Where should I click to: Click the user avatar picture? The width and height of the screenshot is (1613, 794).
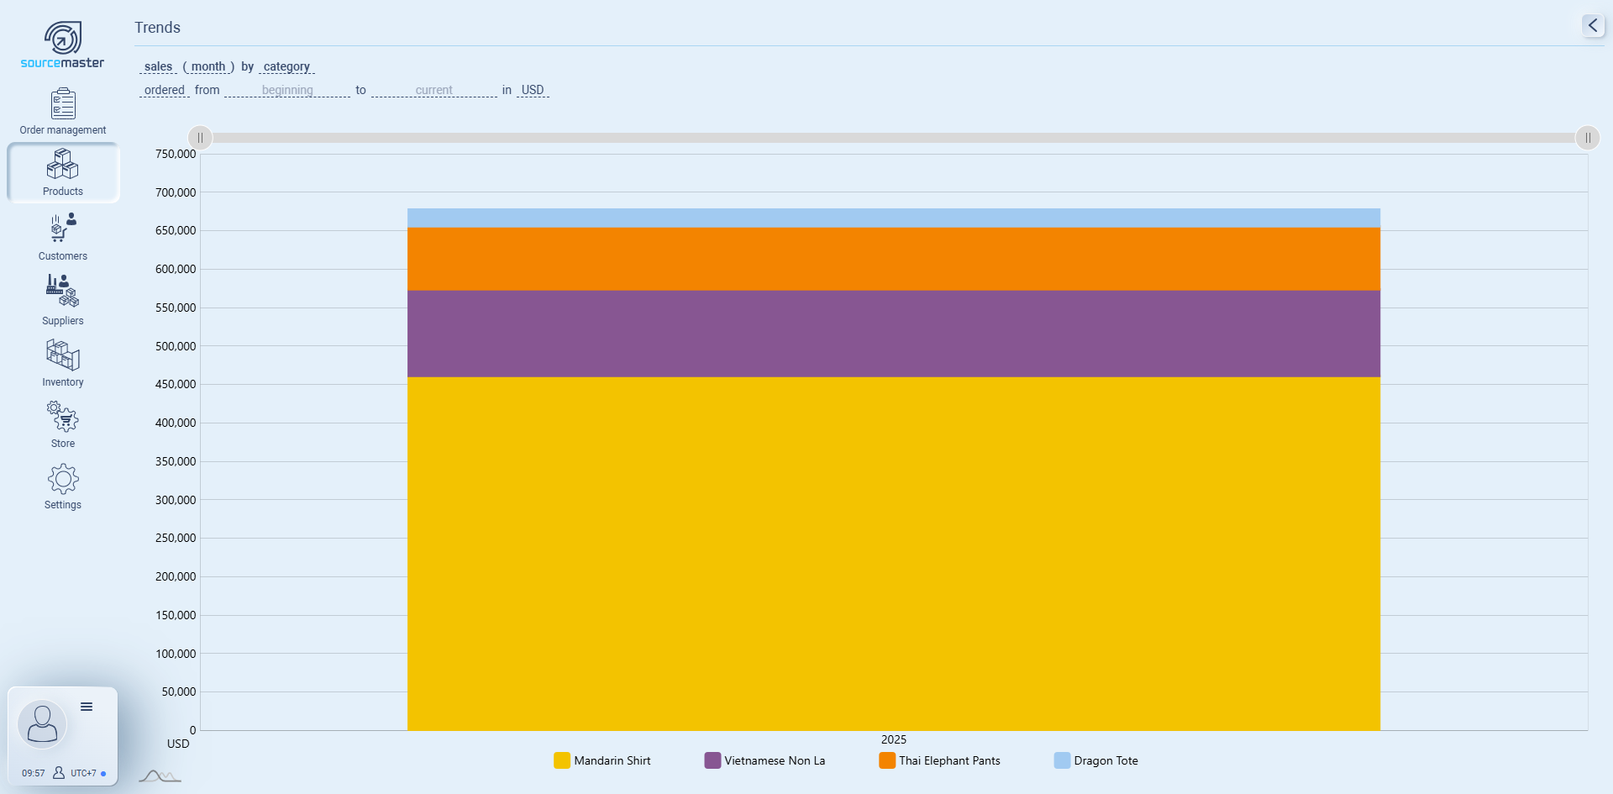tap(42, 723)
